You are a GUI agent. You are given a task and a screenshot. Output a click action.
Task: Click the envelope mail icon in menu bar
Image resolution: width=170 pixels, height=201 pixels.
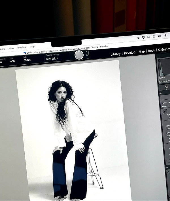[x=138, y=38]
